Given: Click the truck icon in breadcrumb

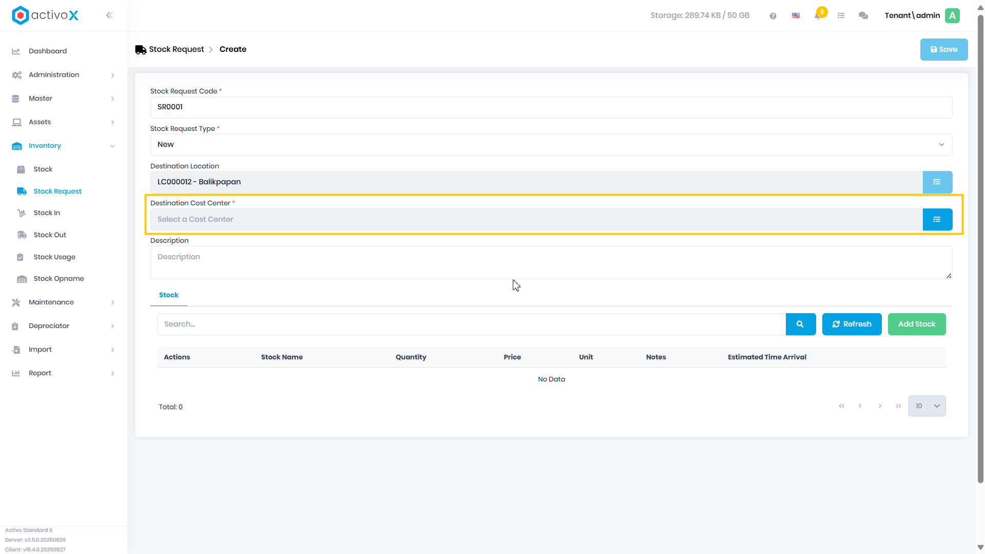Looking at the screenshot, I should [141, 50].
